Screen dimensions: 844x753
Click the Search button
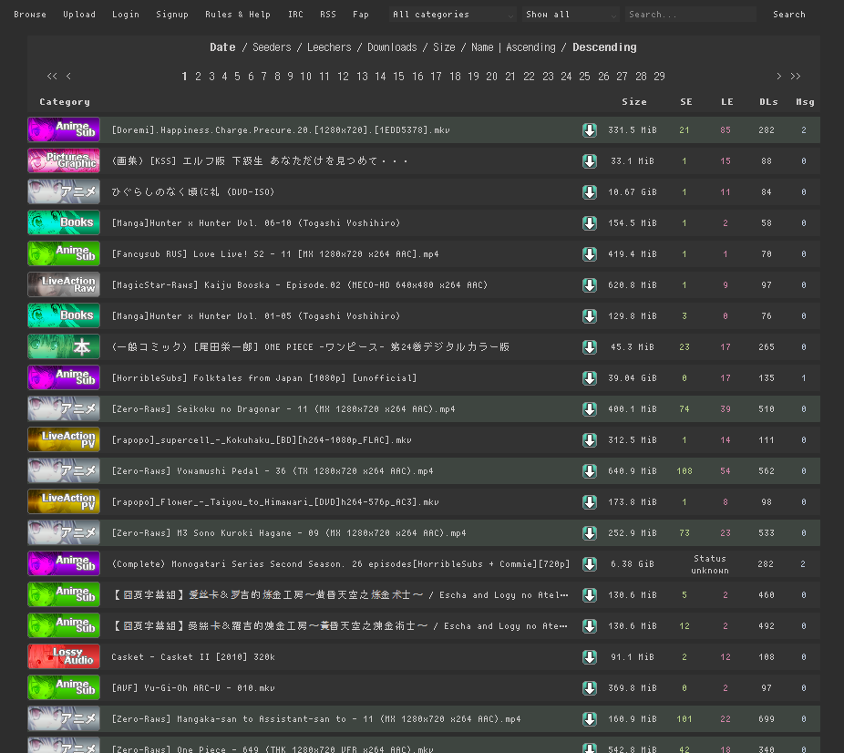click(x=789, y=15)
